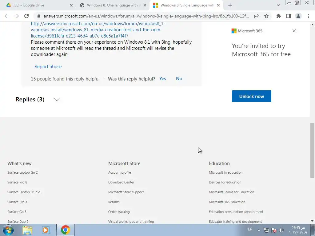Click the page vertical scrollbar thumb
This screenshot has width=315, height=236.
(312, 150)
